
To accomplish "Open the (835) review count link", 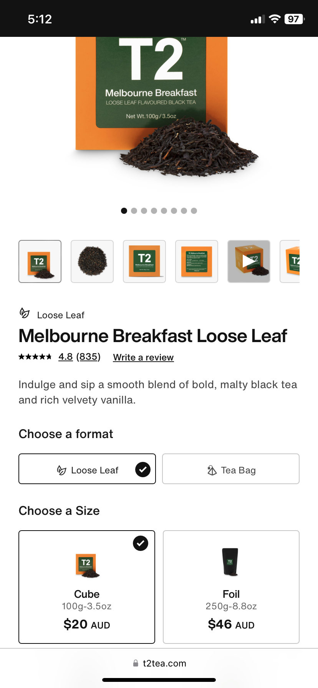I will (x=88, y=357).
